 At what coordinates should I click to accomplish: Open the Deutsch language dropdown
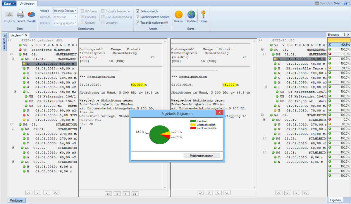coord(324,4)
